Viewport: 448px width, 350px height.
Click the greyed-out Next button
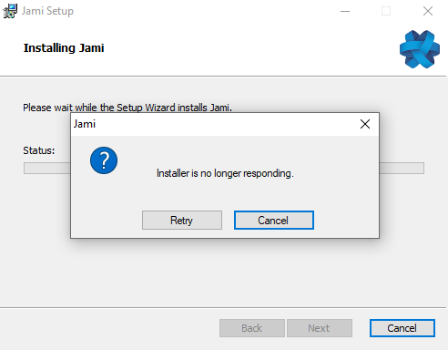click(320, 328)
